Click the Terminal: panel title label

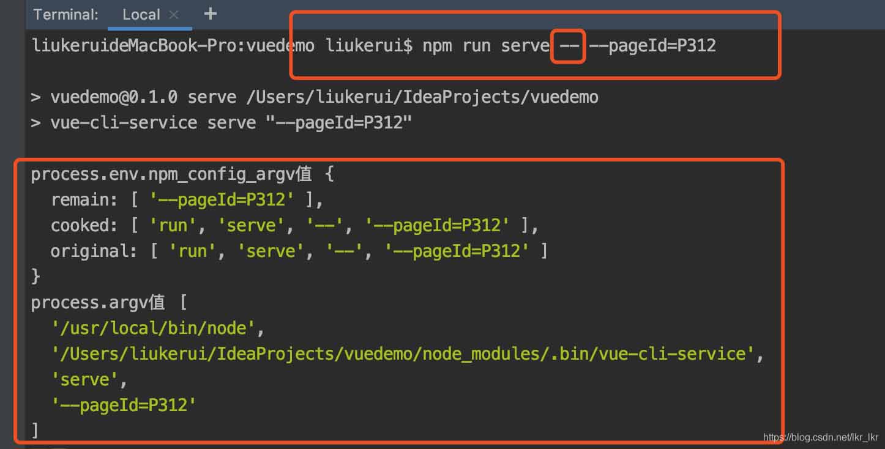click(x=65, y=15)
